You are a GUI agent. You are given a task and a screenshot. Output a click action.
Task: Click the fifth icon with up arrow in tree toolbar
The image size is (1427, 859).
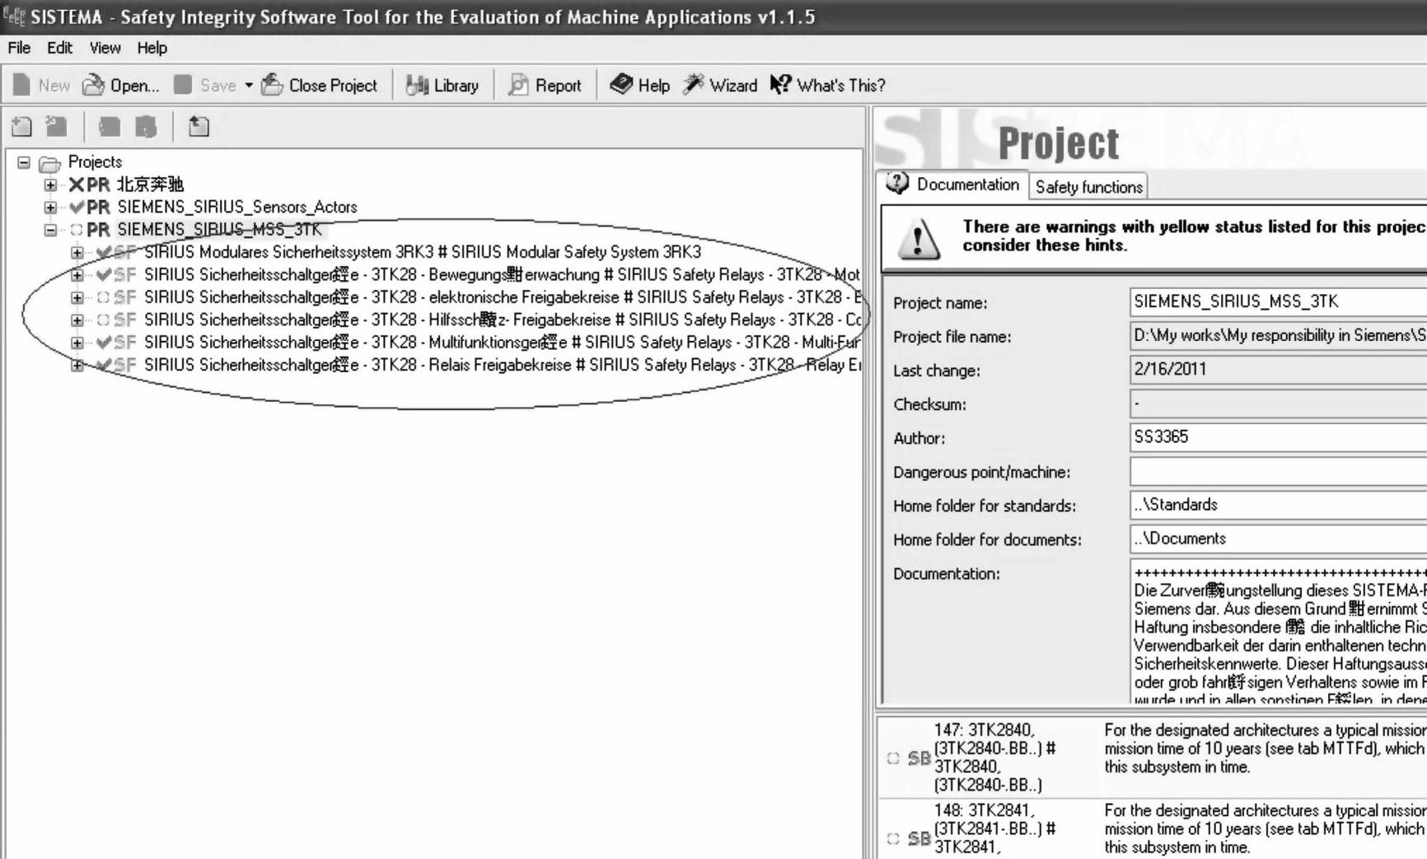click(x=199, y=126)
